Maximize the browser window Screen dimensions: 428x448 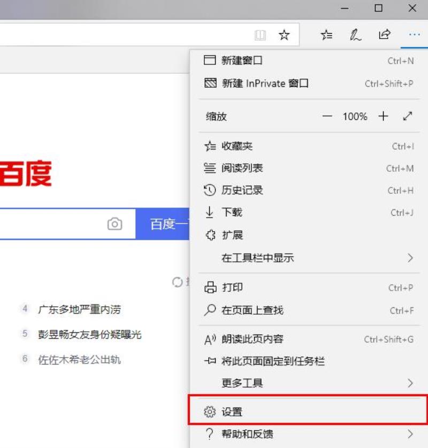pos(378,8)
